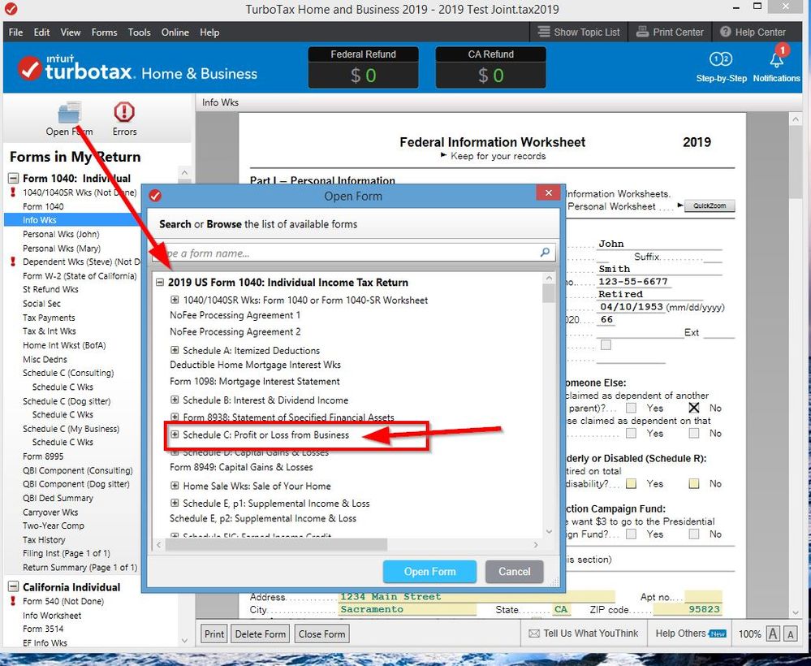Open the Edit menu

pos(41,32)
